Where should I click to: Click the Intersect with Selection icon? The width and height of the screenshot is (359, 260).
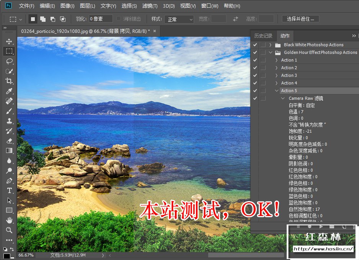(62, 19)
